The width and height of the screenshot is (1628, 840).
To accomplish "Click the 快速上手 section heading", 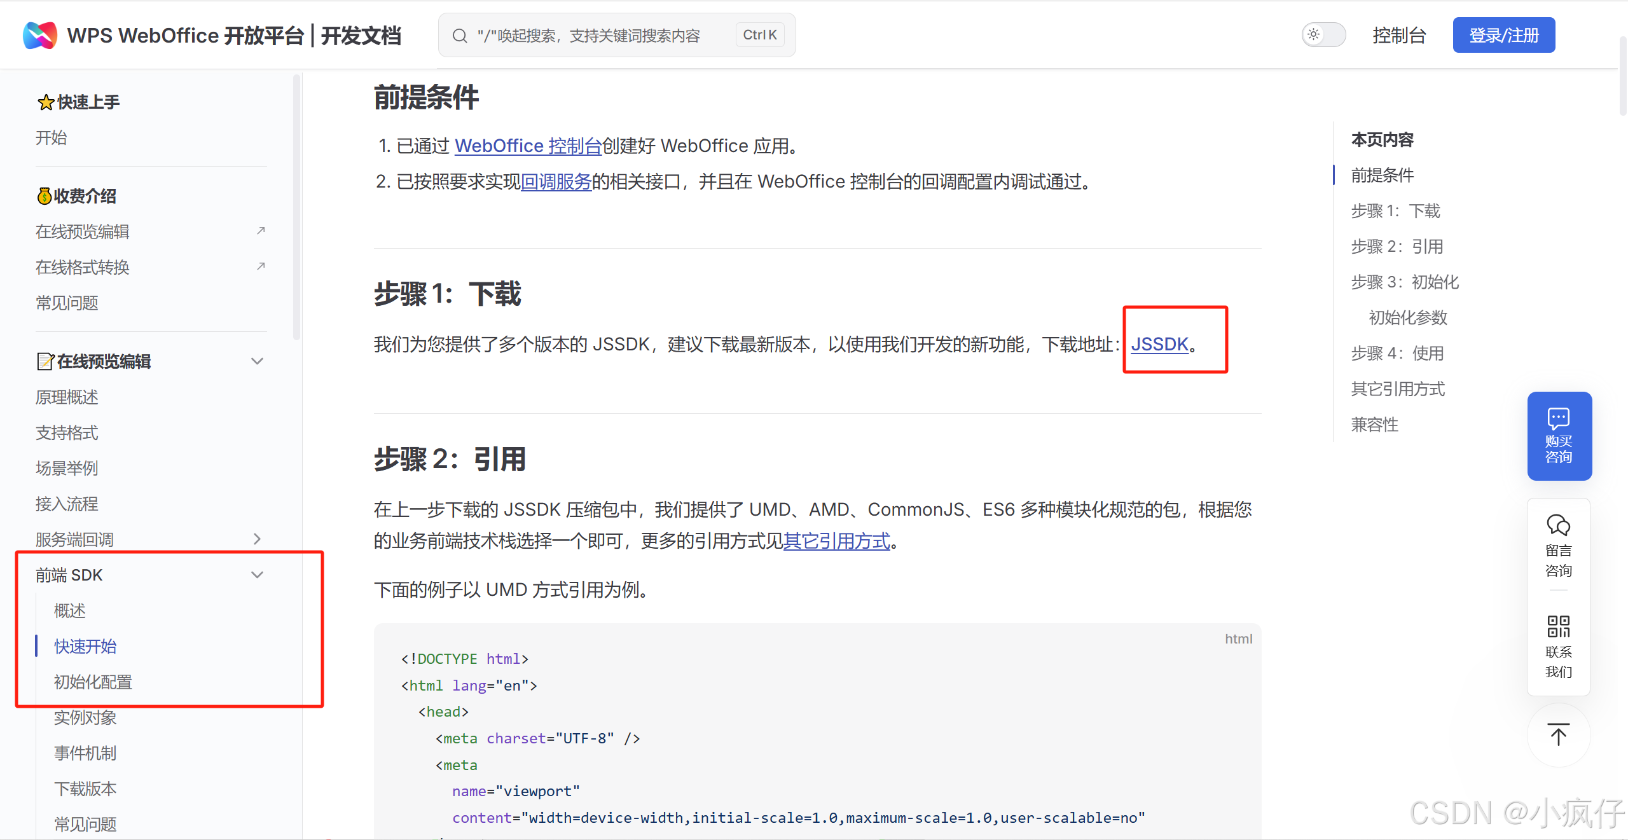I will coord(78,102).
